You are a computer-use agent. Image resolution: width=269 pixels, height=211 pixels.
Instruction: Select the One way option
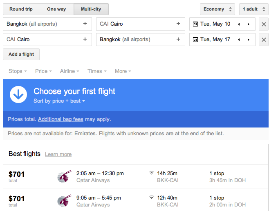point(56,9)
